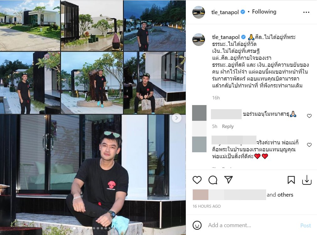Click the Following button in header

[264, 12]
